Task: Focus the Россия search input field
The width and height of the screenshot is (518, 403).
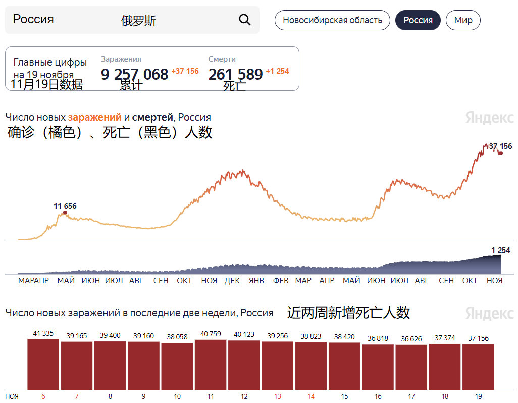Action: coord(132,20)
